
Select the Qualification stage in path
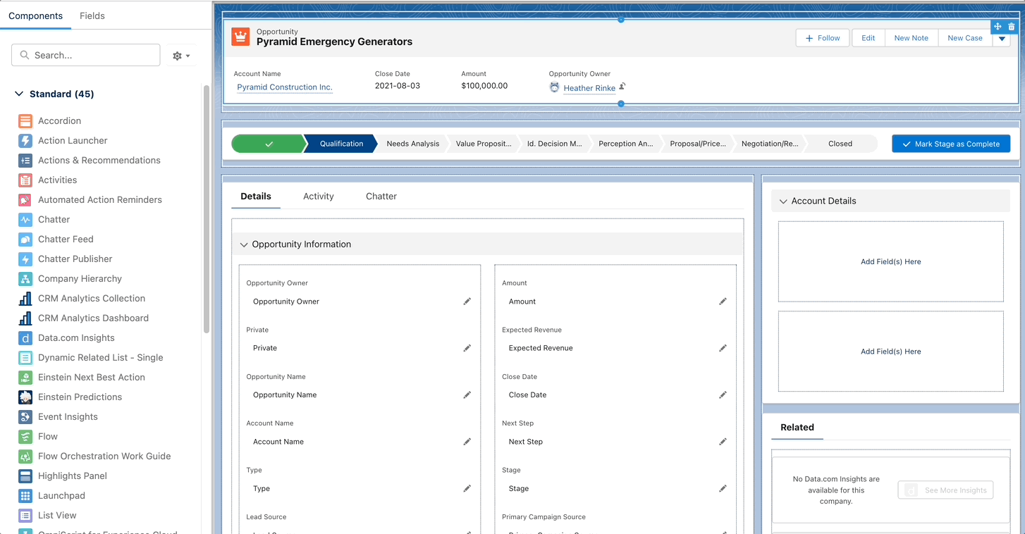pyautogui.click(x=341, y=144)
